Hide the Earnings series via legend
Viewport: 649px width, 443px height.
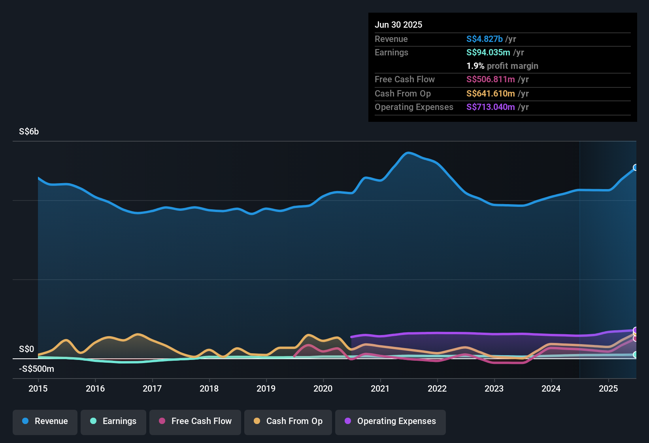tap(113, 421)
